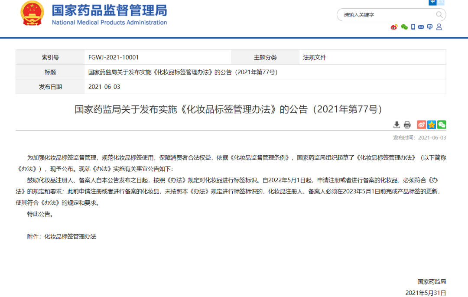Share article to WeChat via green button
468x297 pixels.
tap(442, 125)
